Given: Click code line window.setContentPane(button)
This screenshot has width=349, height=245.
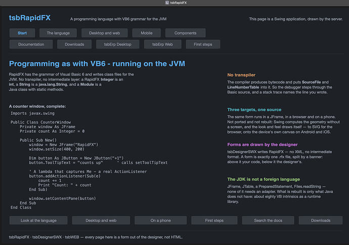Looking at the screenshot, I should (x=62, y=199).
